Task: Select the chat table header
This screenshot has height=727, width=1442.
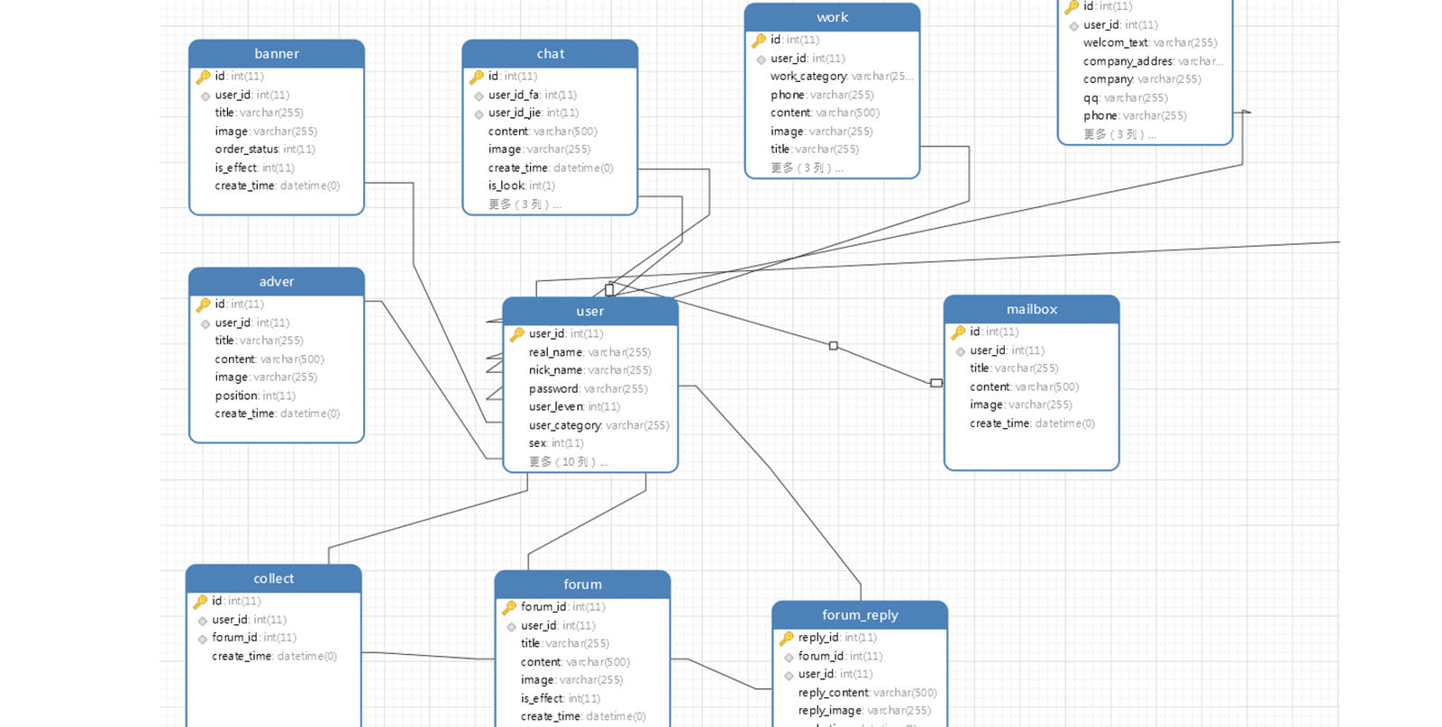Action: tap(550, 54)
